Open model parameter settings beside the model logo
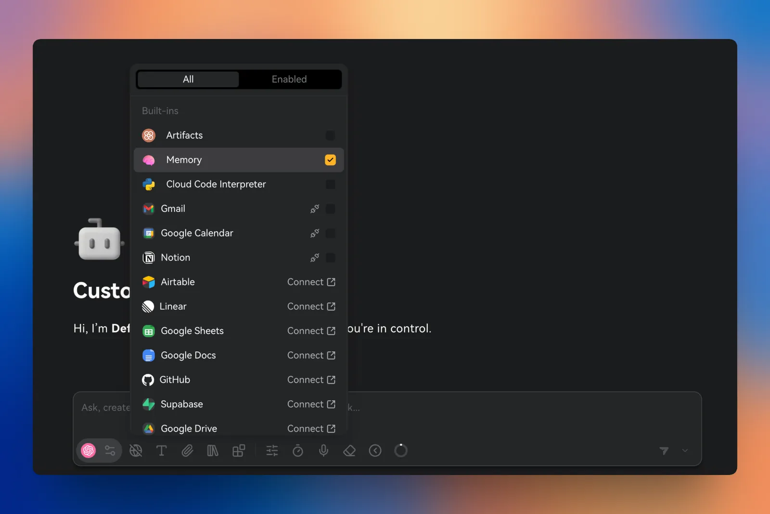This screenshot has height=514, width=770. 110,450
